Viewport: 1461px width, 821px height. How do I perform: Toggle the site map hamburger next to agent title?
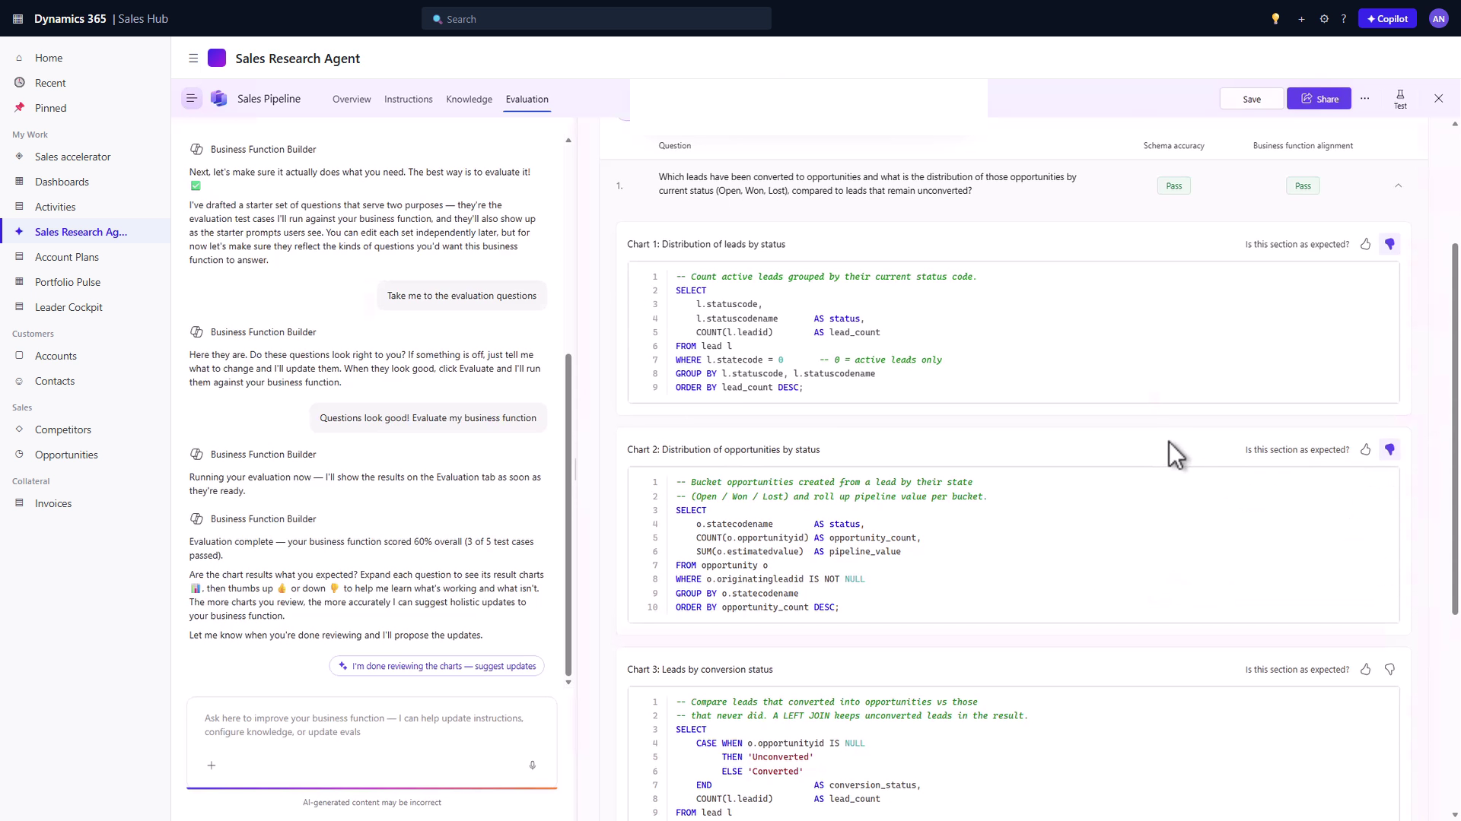click(193, 59)
